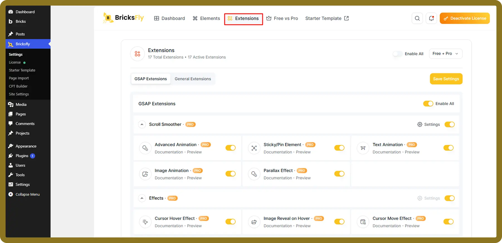Switch to GSAP Extensions tab

click(151, 79)
